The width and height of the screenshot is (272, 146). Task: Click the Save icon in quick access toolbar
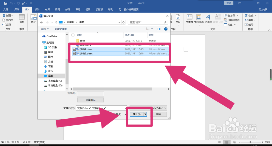pyautogui.click(x=5, y=3)
